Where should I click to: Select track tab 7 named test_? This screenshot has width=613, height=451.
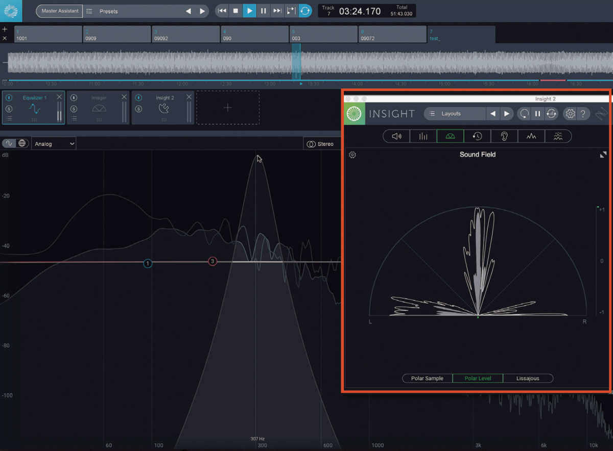click(x=461, y=34)
